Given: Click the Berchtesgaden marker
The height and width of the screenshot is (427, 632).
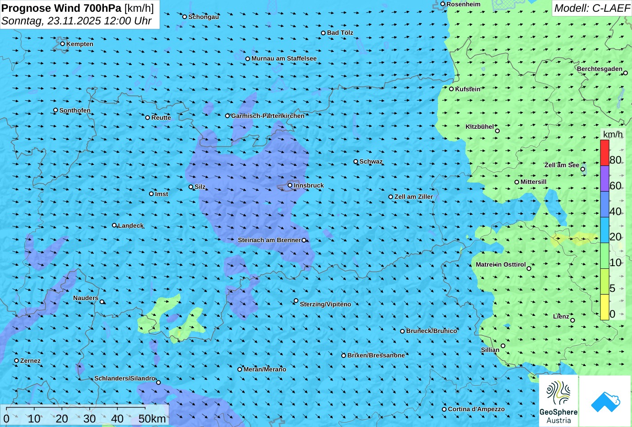Looking at the screenshot, I should coord(625,73).
